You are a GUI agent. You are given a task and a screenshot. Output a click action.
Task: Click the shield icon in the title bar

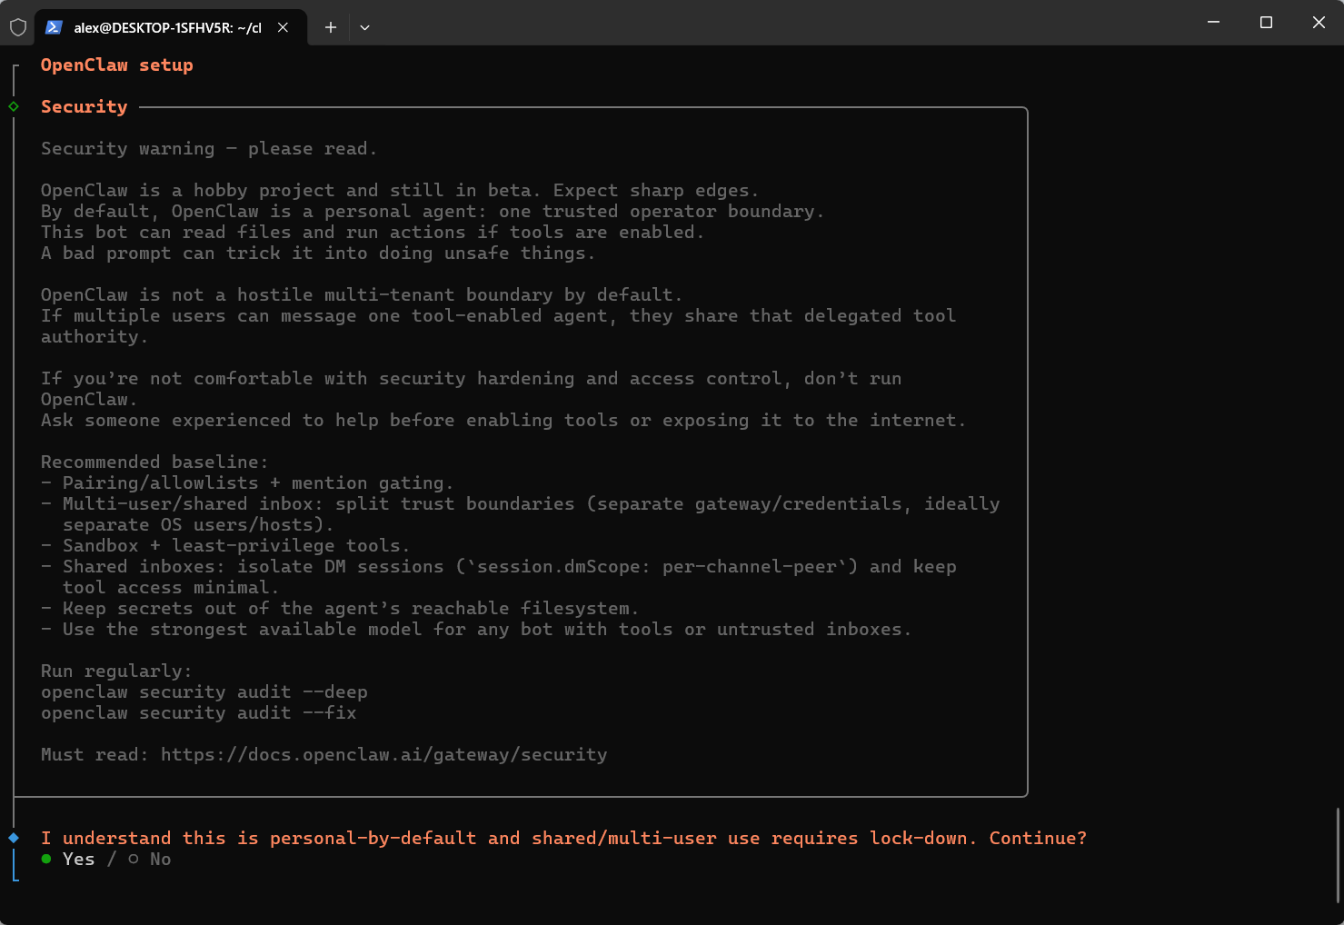click(x=17, y=26)
